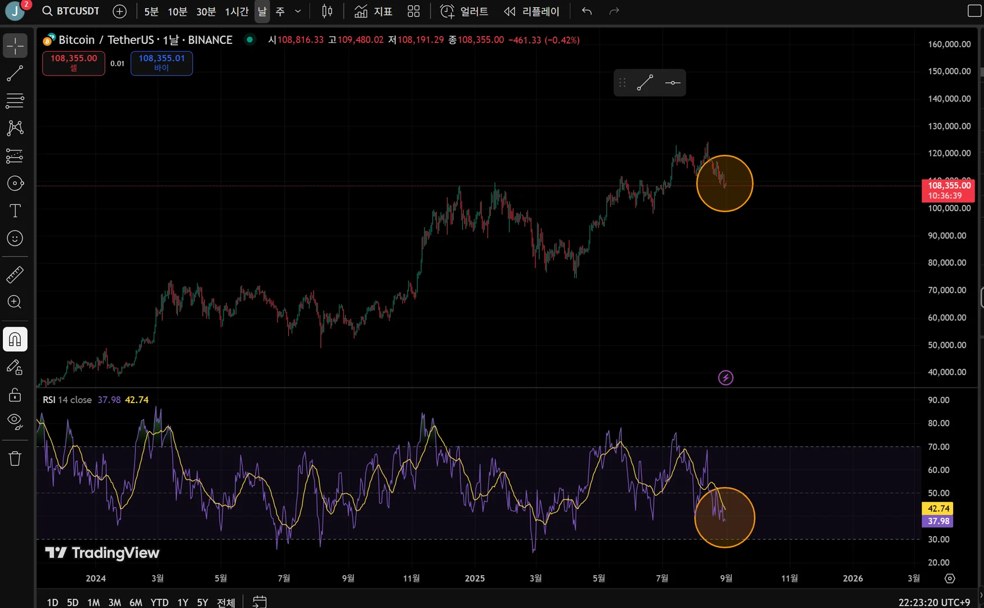Viewport: 984px width, 608px height.
Task: Set range to 전체 (all)
Action: [226, 602]
